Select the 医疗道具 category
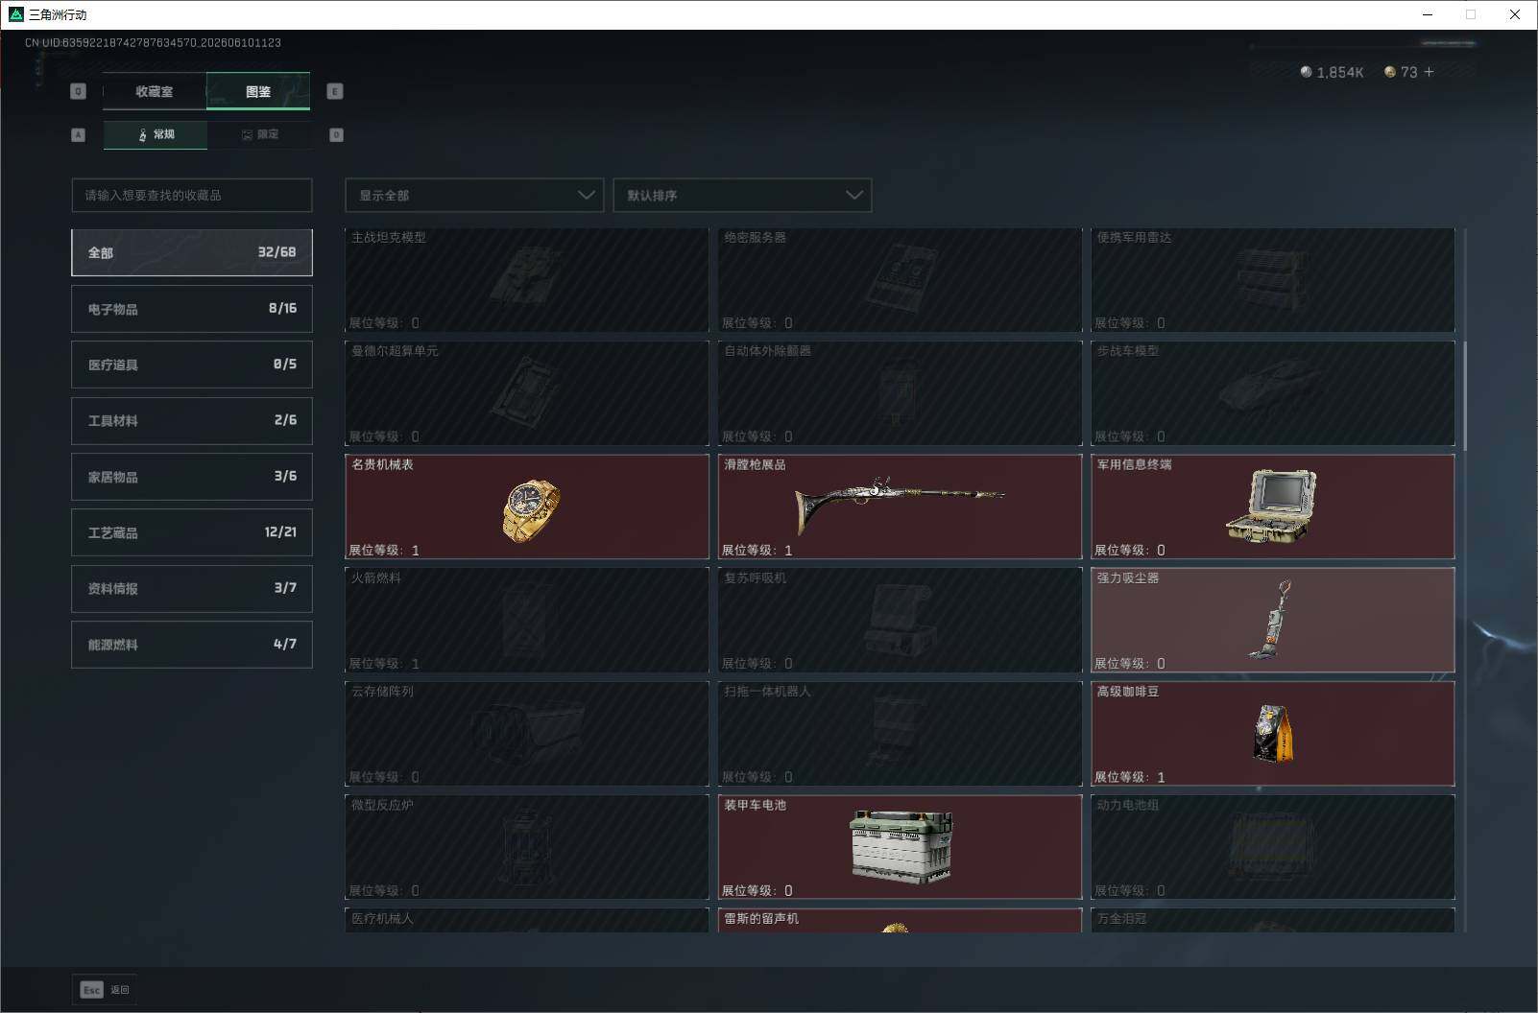 192,365
